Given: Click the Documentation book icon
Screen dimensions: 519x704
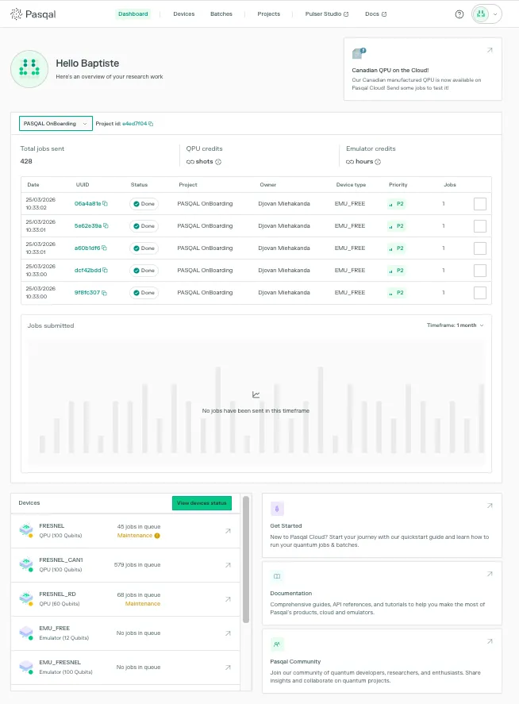Looking at the screenshot, I should coord(277,576).
